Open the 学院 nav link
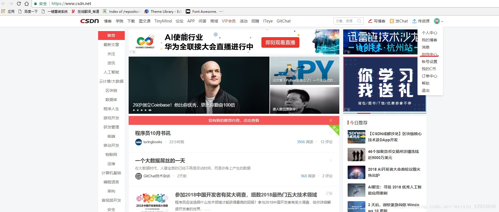Screen dimensions: 499x212 [119, 21]
